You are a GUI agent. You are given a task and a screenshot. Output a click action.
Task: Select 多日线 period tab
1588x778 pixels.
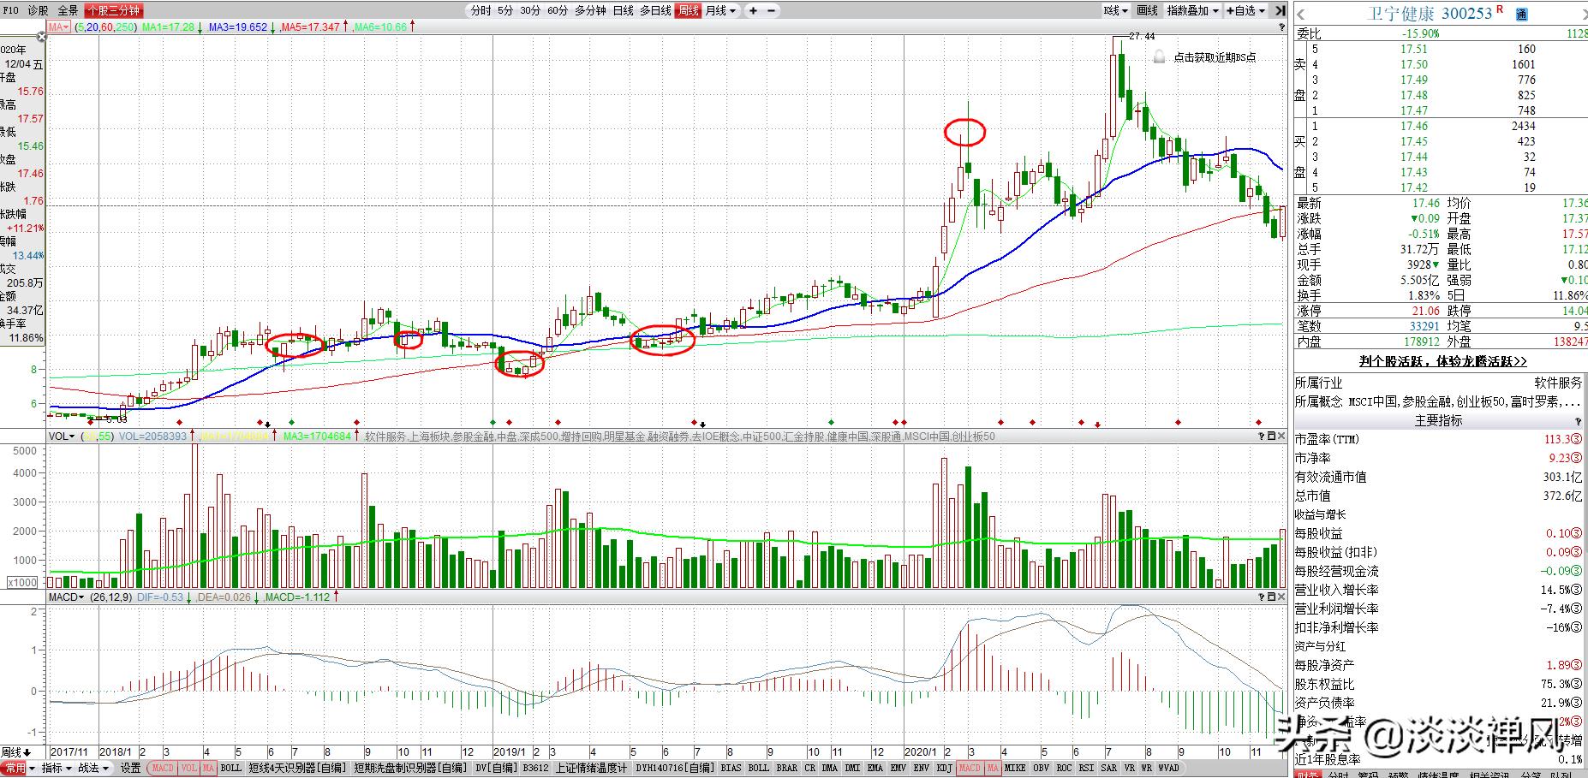click(x=655, y=10)
